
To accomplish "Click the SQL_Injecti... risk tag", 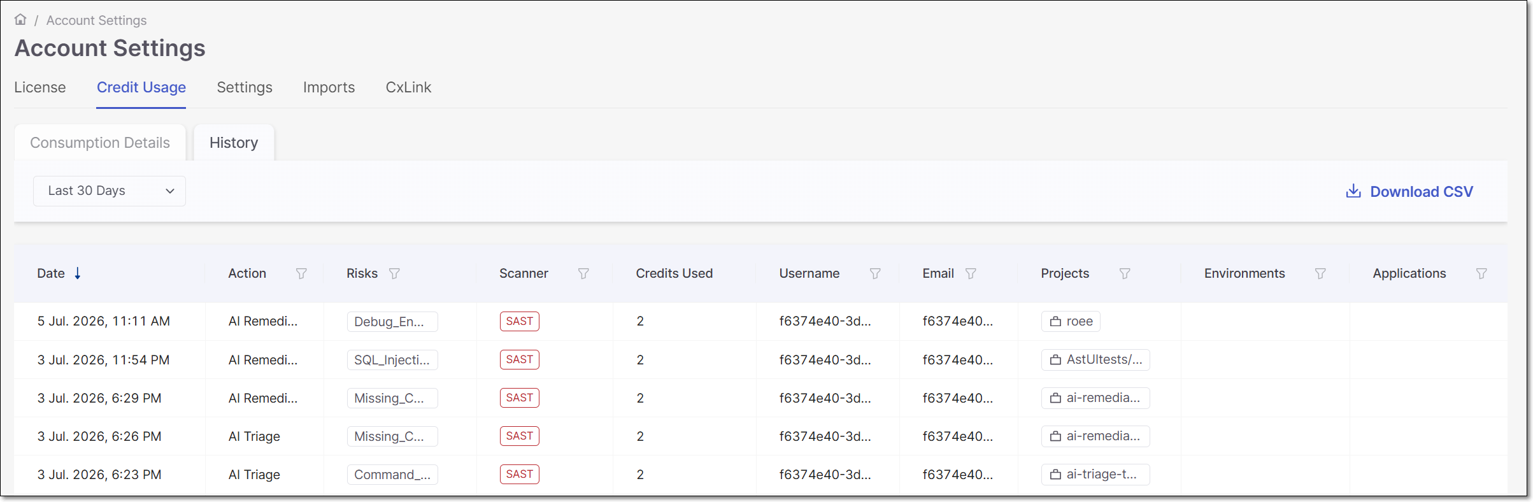I will [392, 360].
